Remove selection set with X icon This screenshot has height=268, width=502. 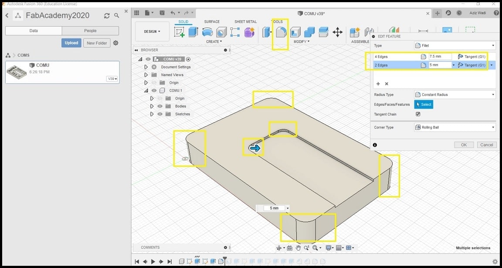387,84
